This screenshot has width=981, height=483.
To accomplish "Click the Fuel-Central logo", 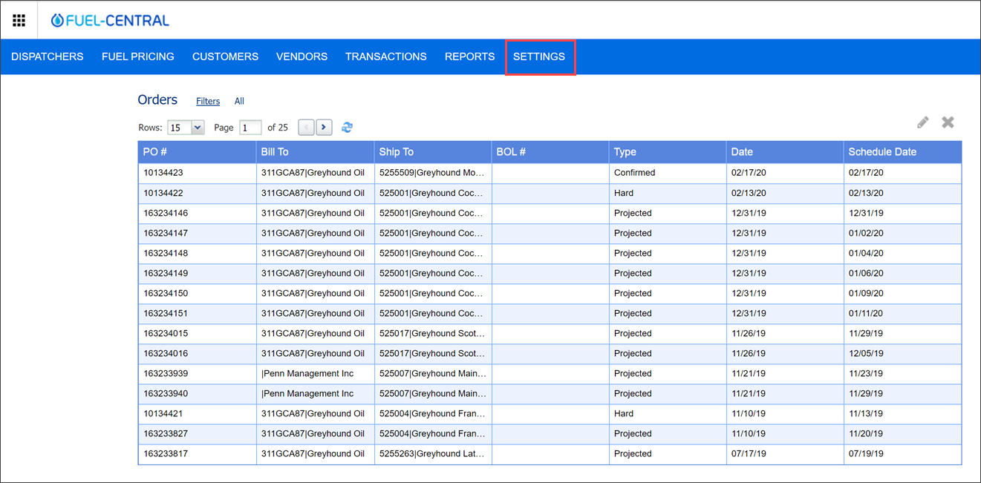I will [110, 21].
